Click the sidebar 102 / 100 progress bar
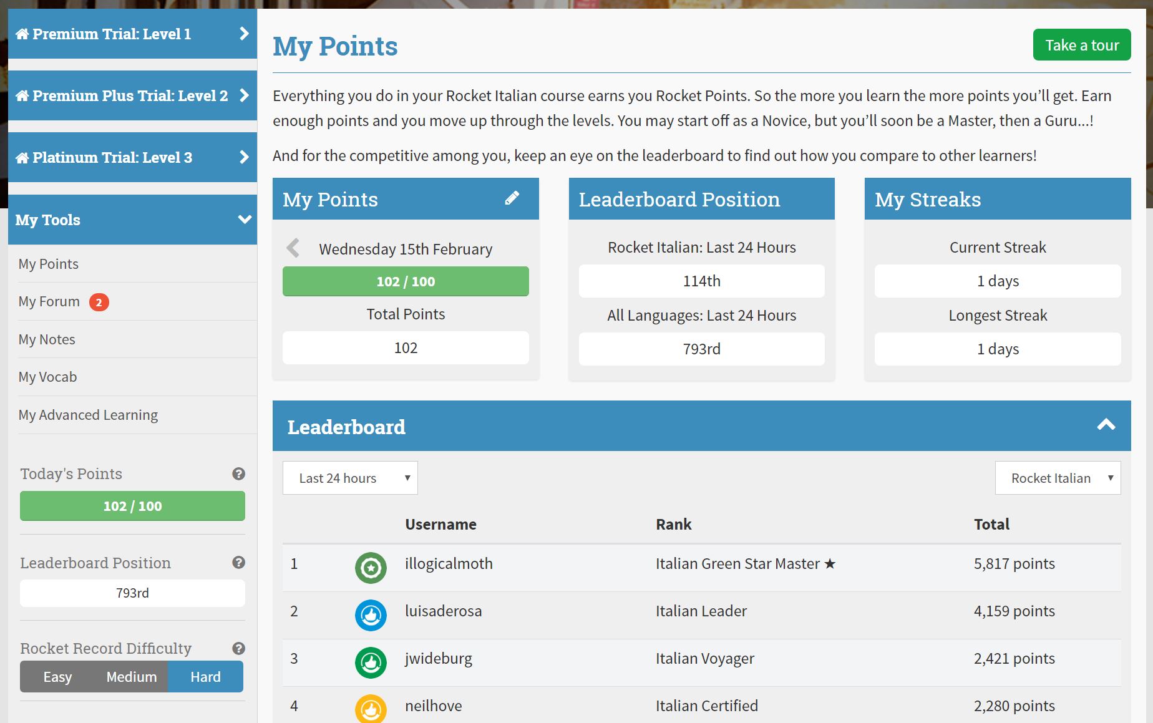The width and height of the screenshot is (1153, 723). (x=132, y=506)
